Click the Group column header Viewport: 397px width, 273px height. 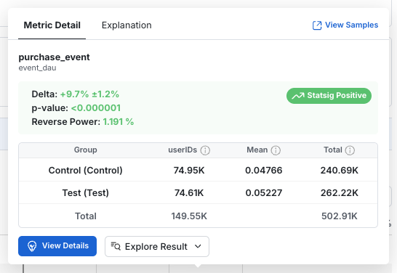[86, 150]
